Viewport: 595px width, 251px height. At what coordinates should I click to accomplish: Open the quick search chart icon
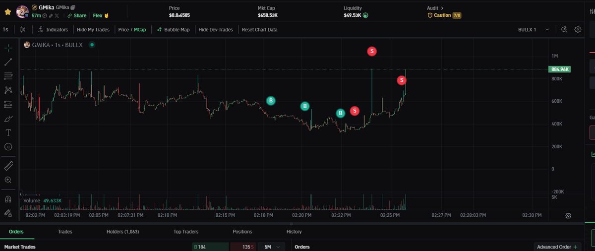564,30
